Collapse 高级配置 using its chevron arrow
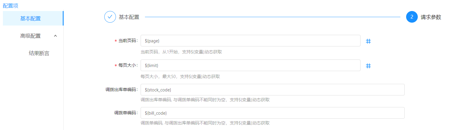 55,36
